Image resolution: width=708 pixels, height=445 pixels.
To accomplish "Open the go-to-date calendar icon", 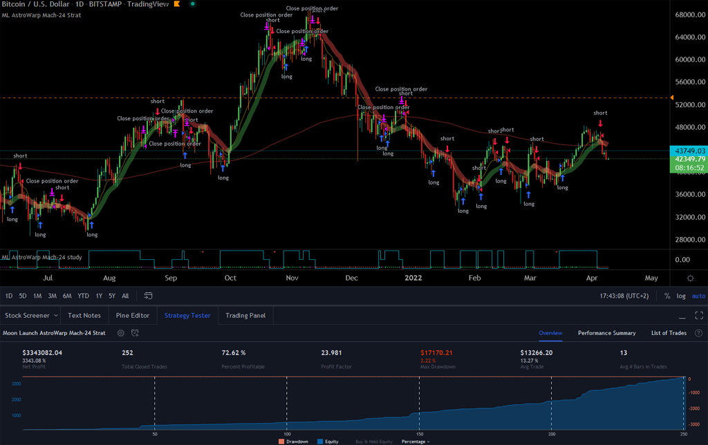I will (x=148, y=296).
